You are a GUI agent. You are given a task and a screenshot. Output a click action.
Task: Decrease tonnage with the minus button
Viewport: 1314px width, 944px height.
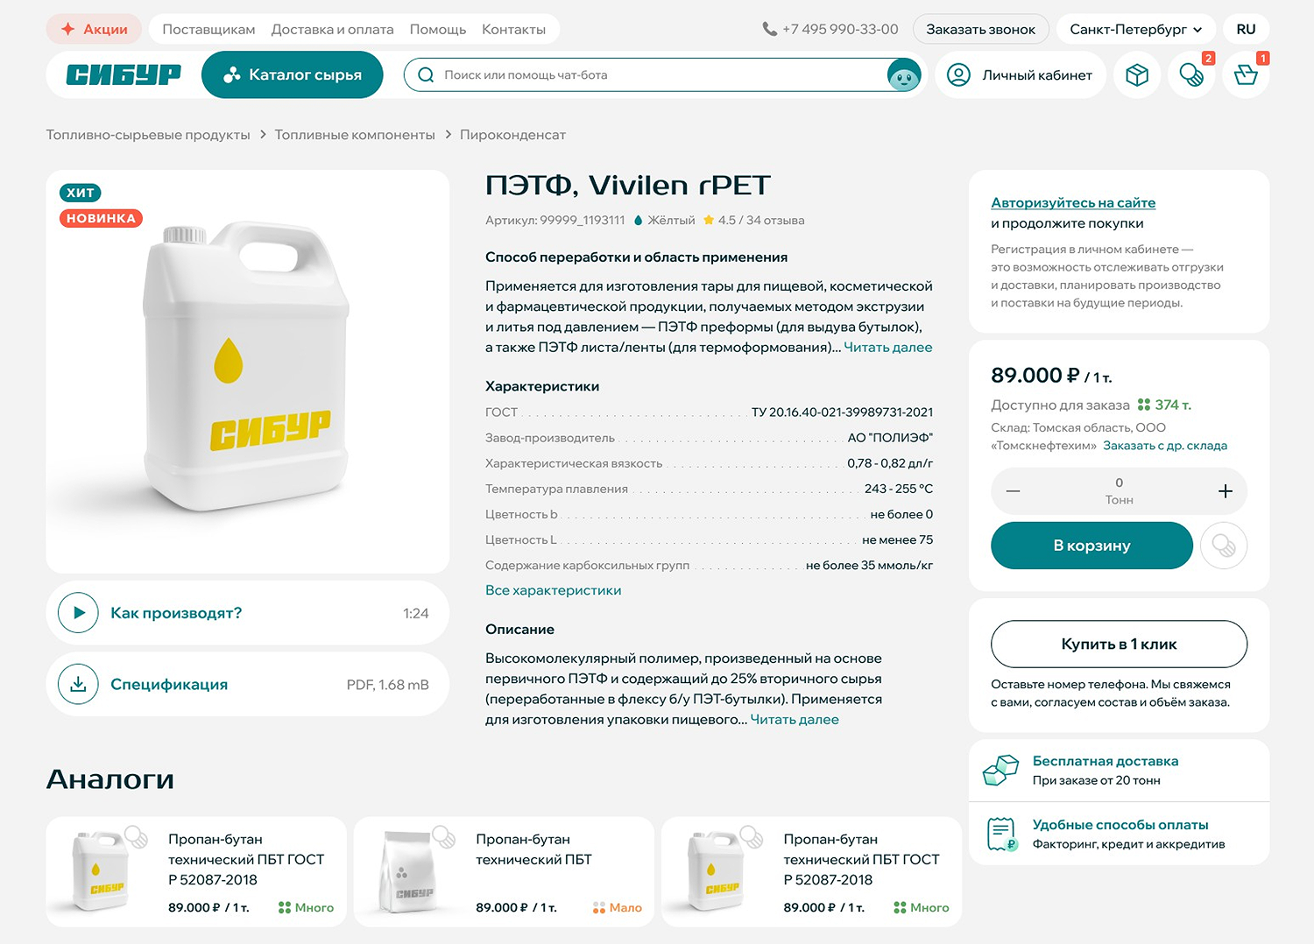[1013, 491]
